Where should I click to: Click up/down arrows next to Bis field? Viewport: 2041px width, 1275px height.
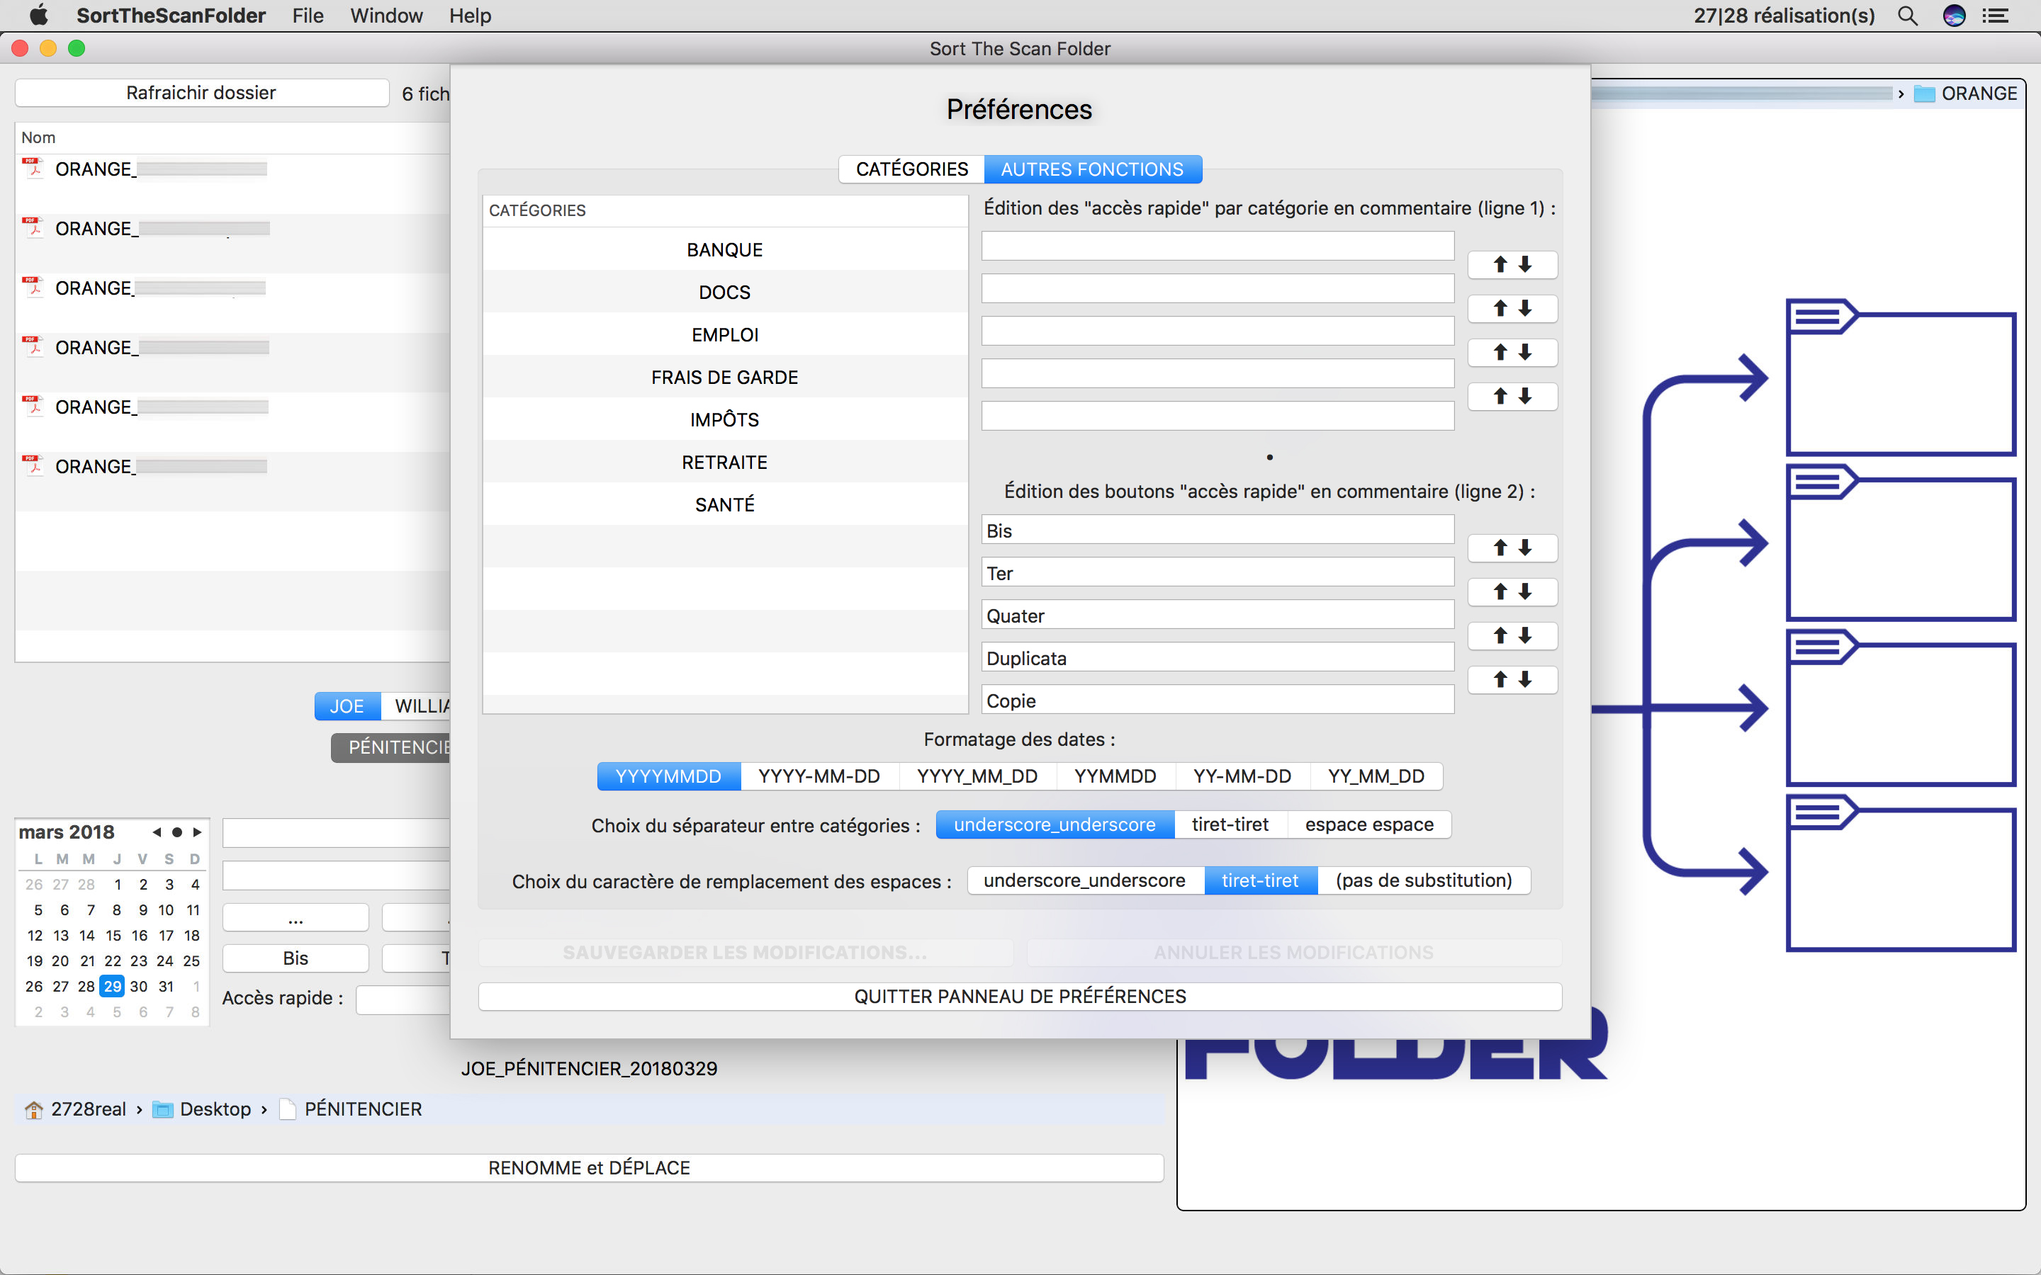click(1512, 548)
